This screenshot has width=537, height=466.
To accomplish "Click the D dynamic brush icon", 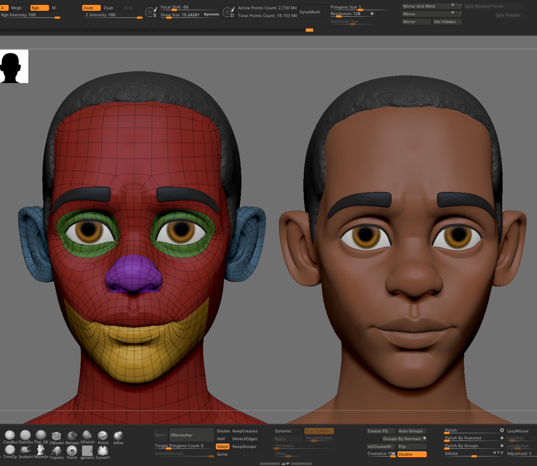I will (x=229, y=12).
